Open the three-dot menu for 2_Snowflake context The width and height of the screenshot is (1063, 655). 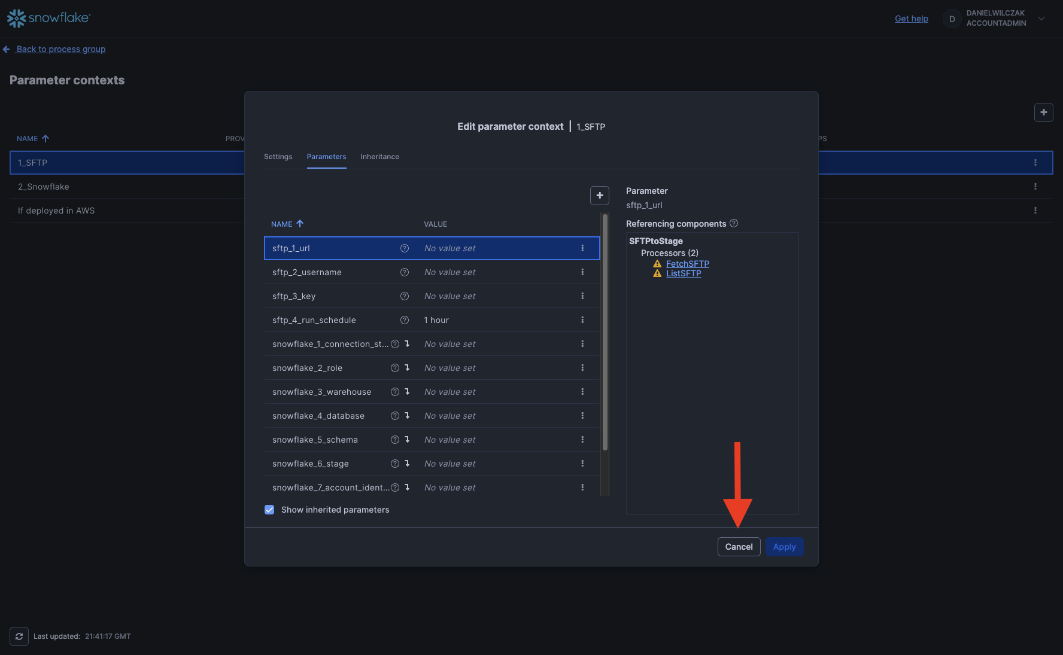[1035, 187]
